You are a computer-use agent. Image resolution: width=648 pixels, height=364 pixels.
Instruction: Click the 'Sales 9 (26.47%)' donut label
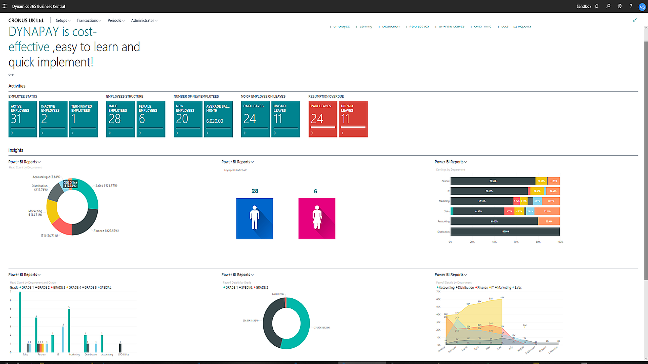106,186
